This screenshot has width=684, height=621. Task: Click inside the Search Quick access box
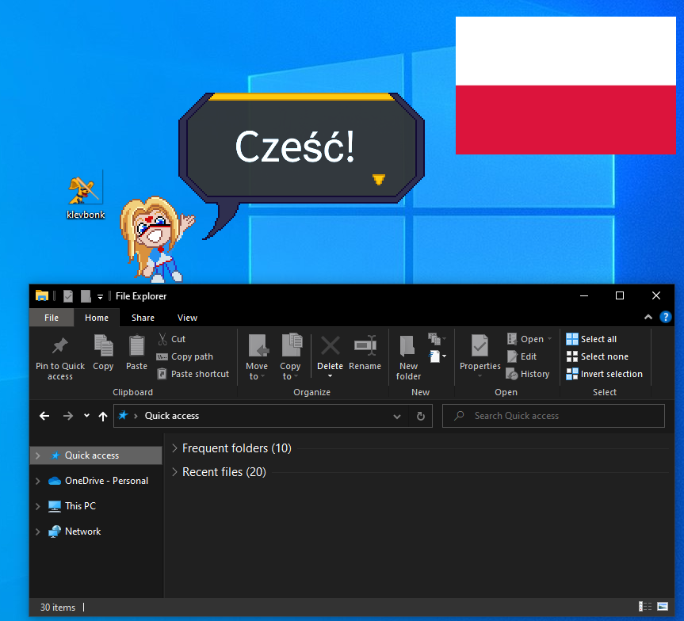[553, 415]
